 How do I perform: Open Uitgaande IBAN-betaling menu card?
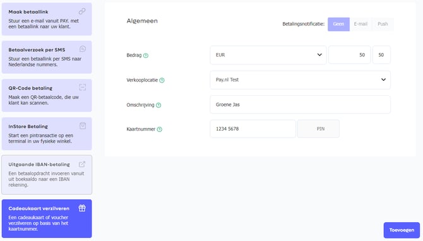47,175
